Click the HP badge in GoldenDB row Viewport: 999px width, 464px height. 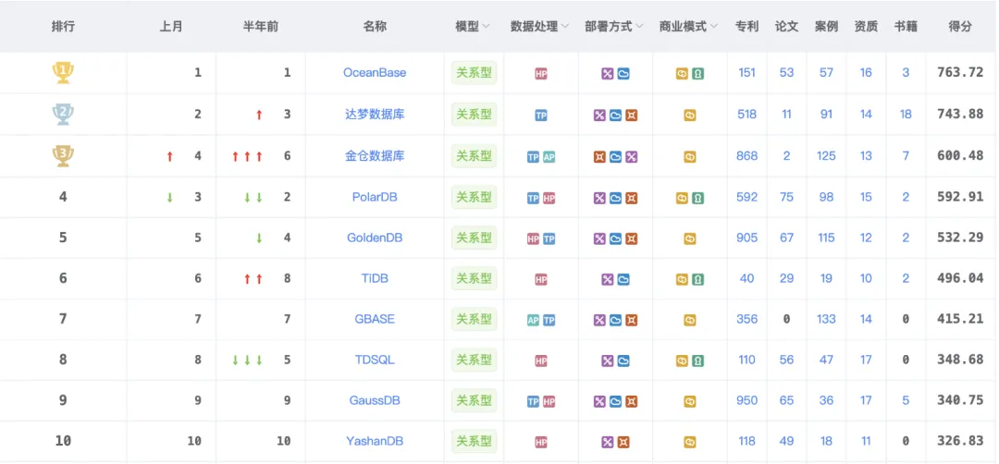[x=534, y=238]
